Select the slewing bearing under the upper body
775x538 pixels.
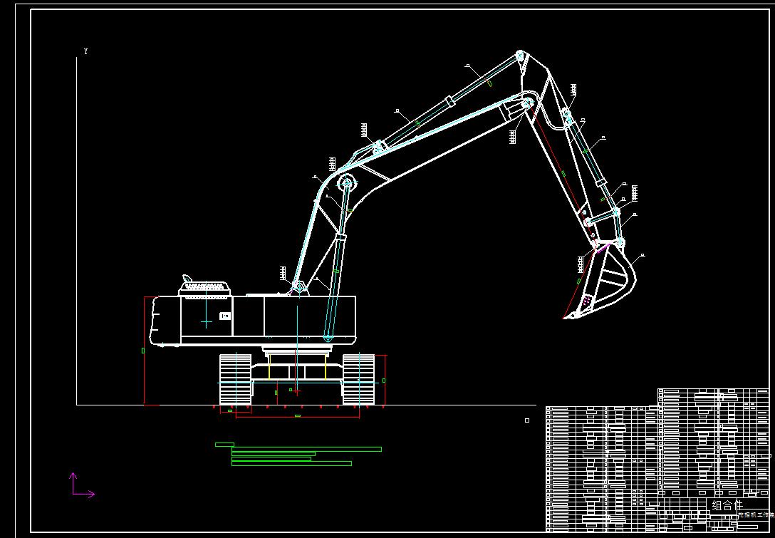(x=296, y=351)
